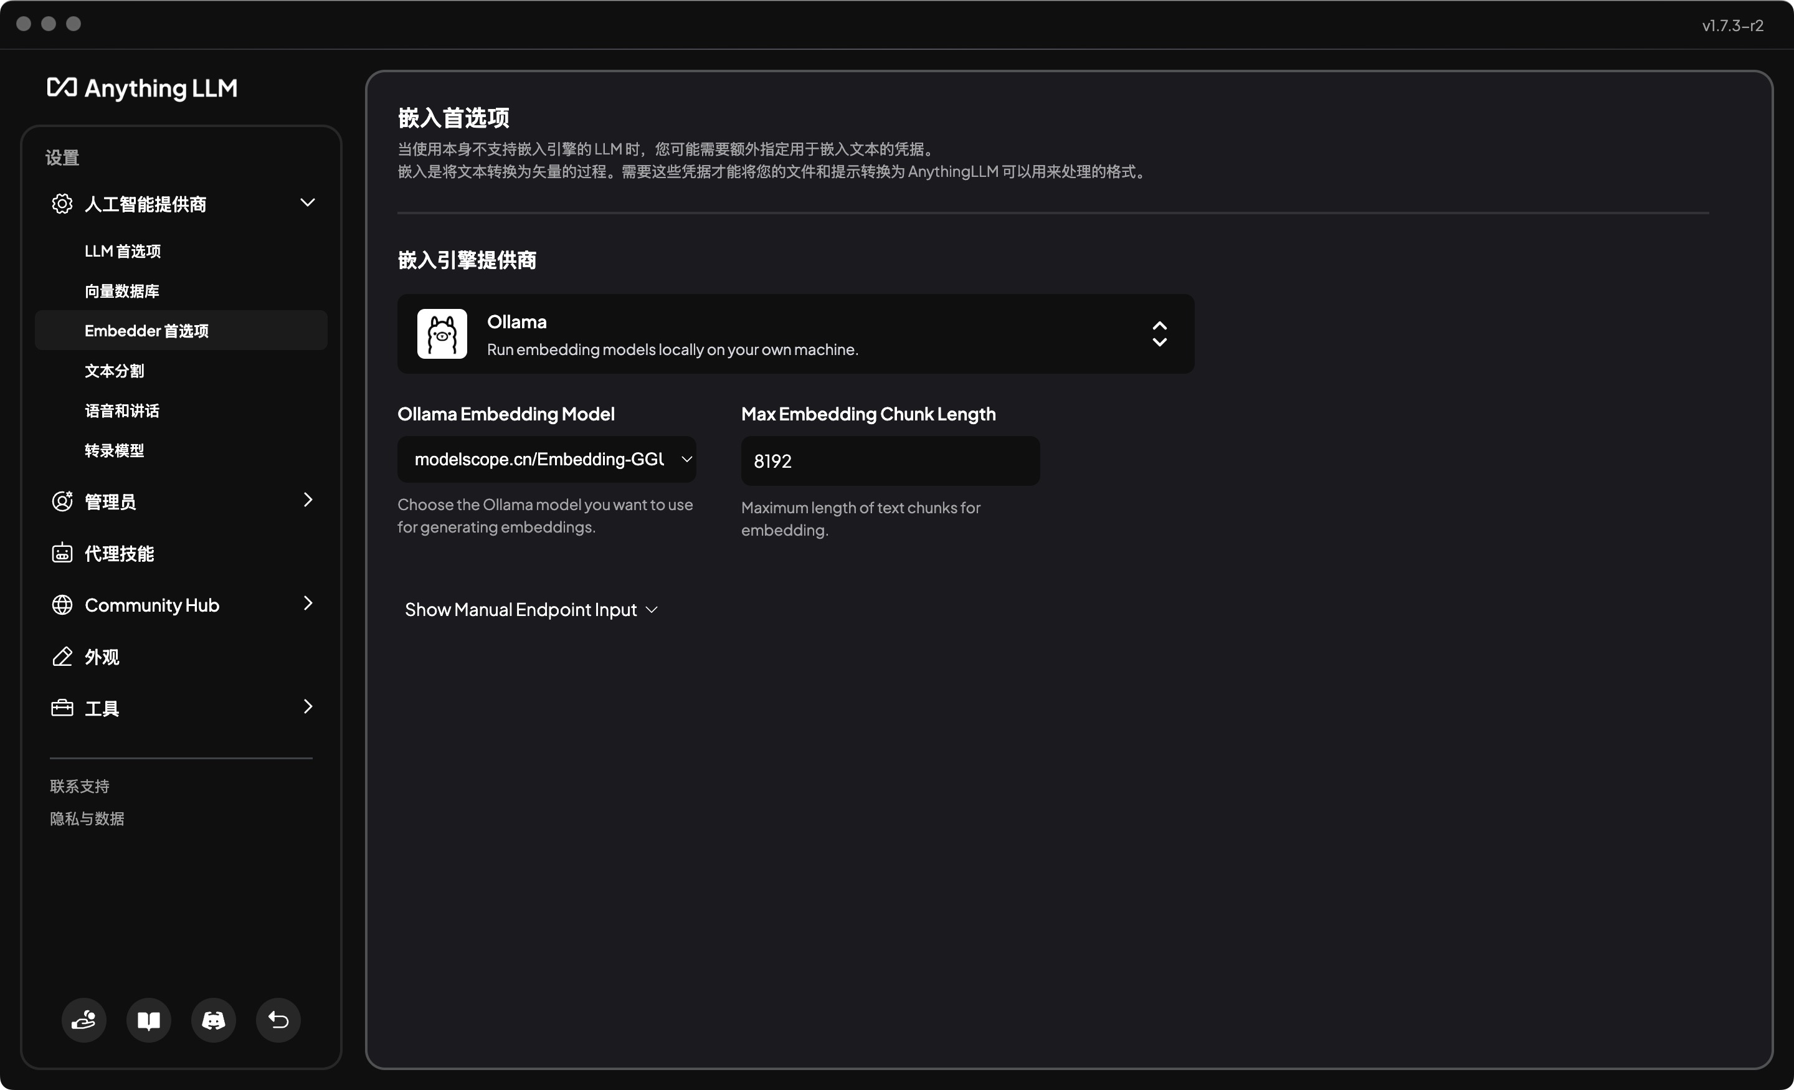Click the Ollama Embedding Model label
This screenshot has width=1794, height=1090.
pos(506,414)
